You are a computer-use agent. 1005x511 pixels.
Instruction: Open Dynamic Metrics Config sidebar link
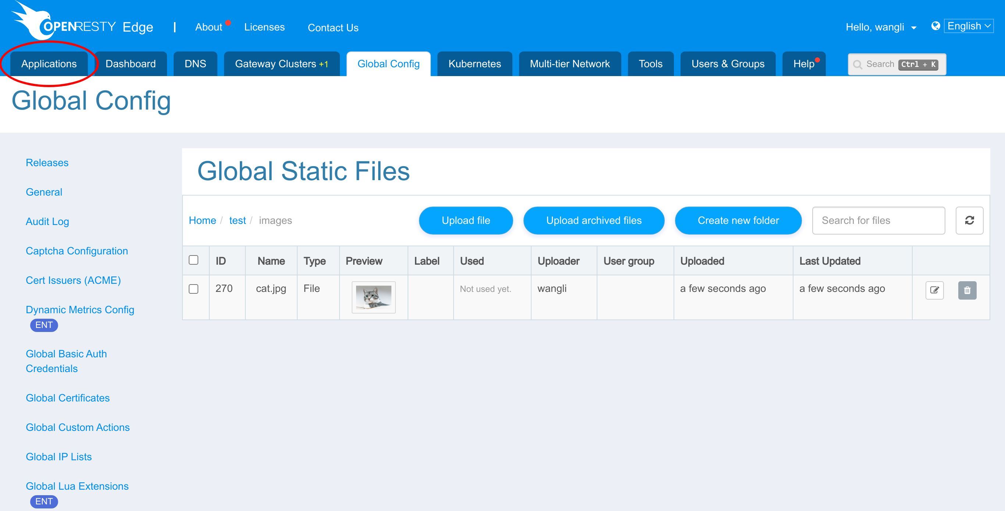80,310
